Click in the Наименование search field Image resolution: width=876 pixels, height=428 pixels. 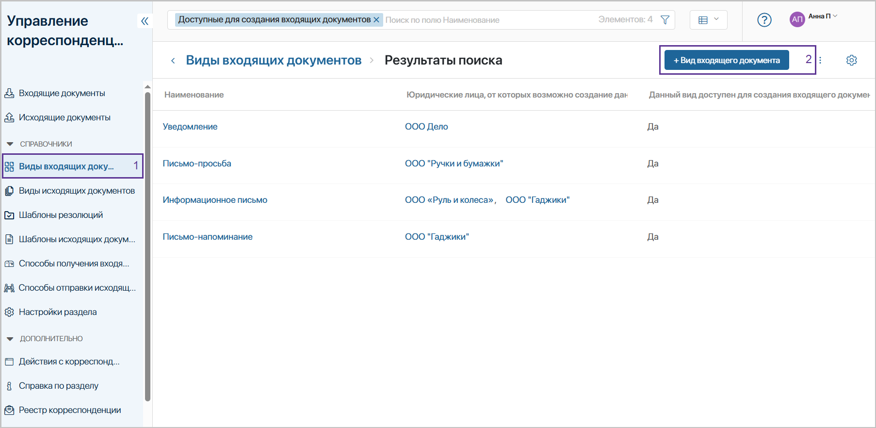click(485, 20)
